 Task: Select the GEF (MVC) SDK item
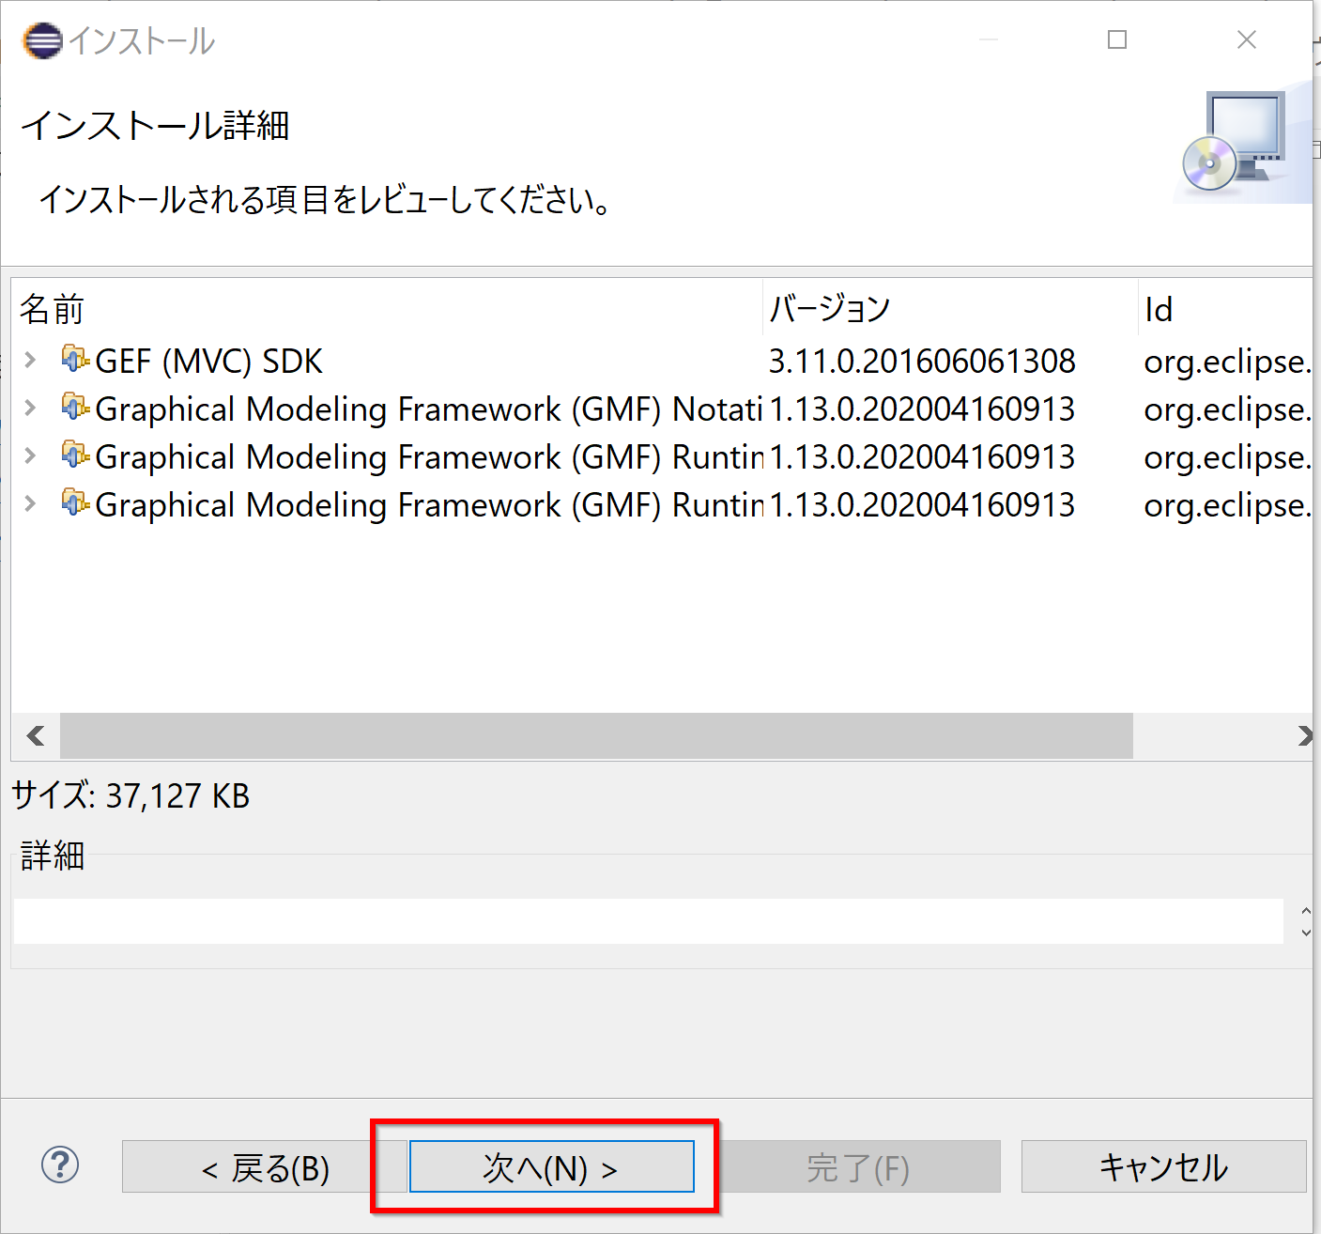[209, 362]
